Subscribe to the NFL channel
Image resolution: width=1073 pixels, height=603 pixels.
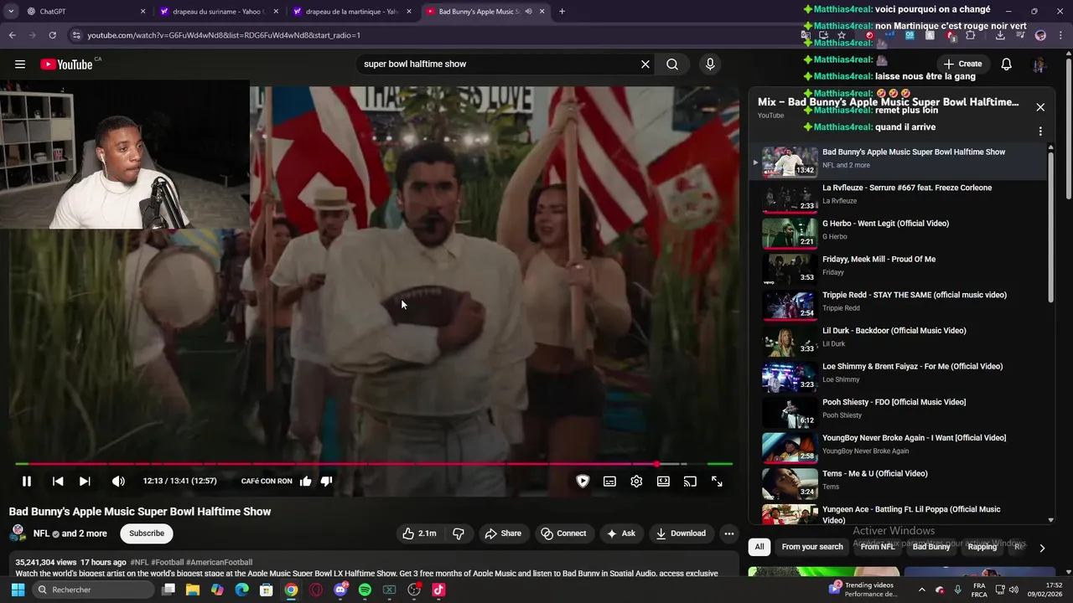click(x=147, y=533)
